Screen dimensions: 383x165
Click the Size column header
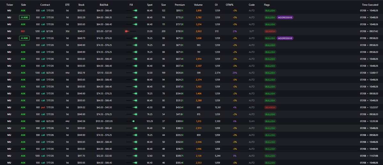point(163,5)
